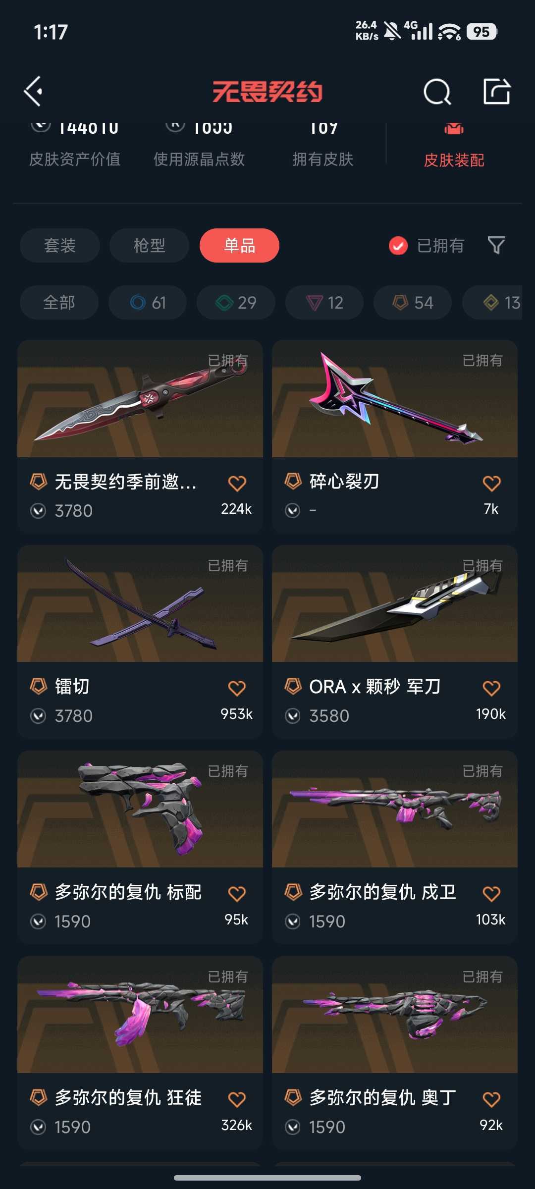This screenshot has width=535, height=1189.
Task: Tap the share icon in header
Action: (496, 91)
